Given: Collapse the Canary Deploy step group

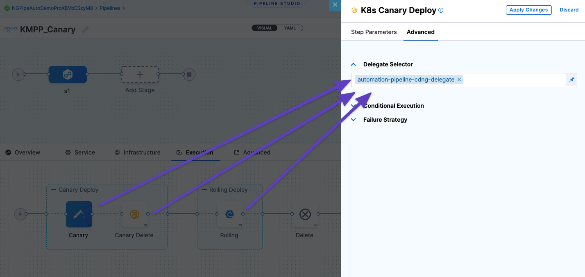Looking at the screenshot, I should pyautogui.click(x=53, y=190).
